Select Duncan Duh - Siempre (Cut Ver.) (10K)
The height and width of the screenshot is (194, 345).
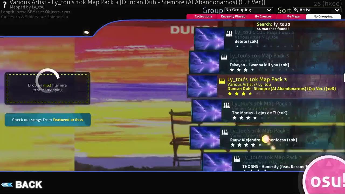click(x=266, y=86)
